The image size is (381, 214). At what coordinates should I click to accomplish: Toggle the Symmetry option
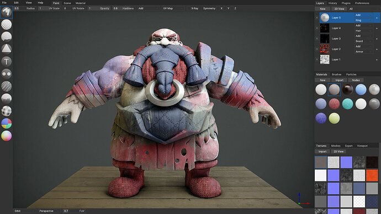point(209,8)
